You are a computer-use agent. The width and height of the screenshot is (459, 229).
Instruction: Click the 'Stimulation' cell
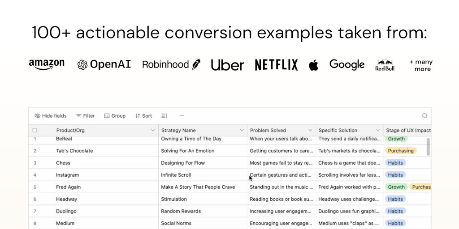click(203, 199)
